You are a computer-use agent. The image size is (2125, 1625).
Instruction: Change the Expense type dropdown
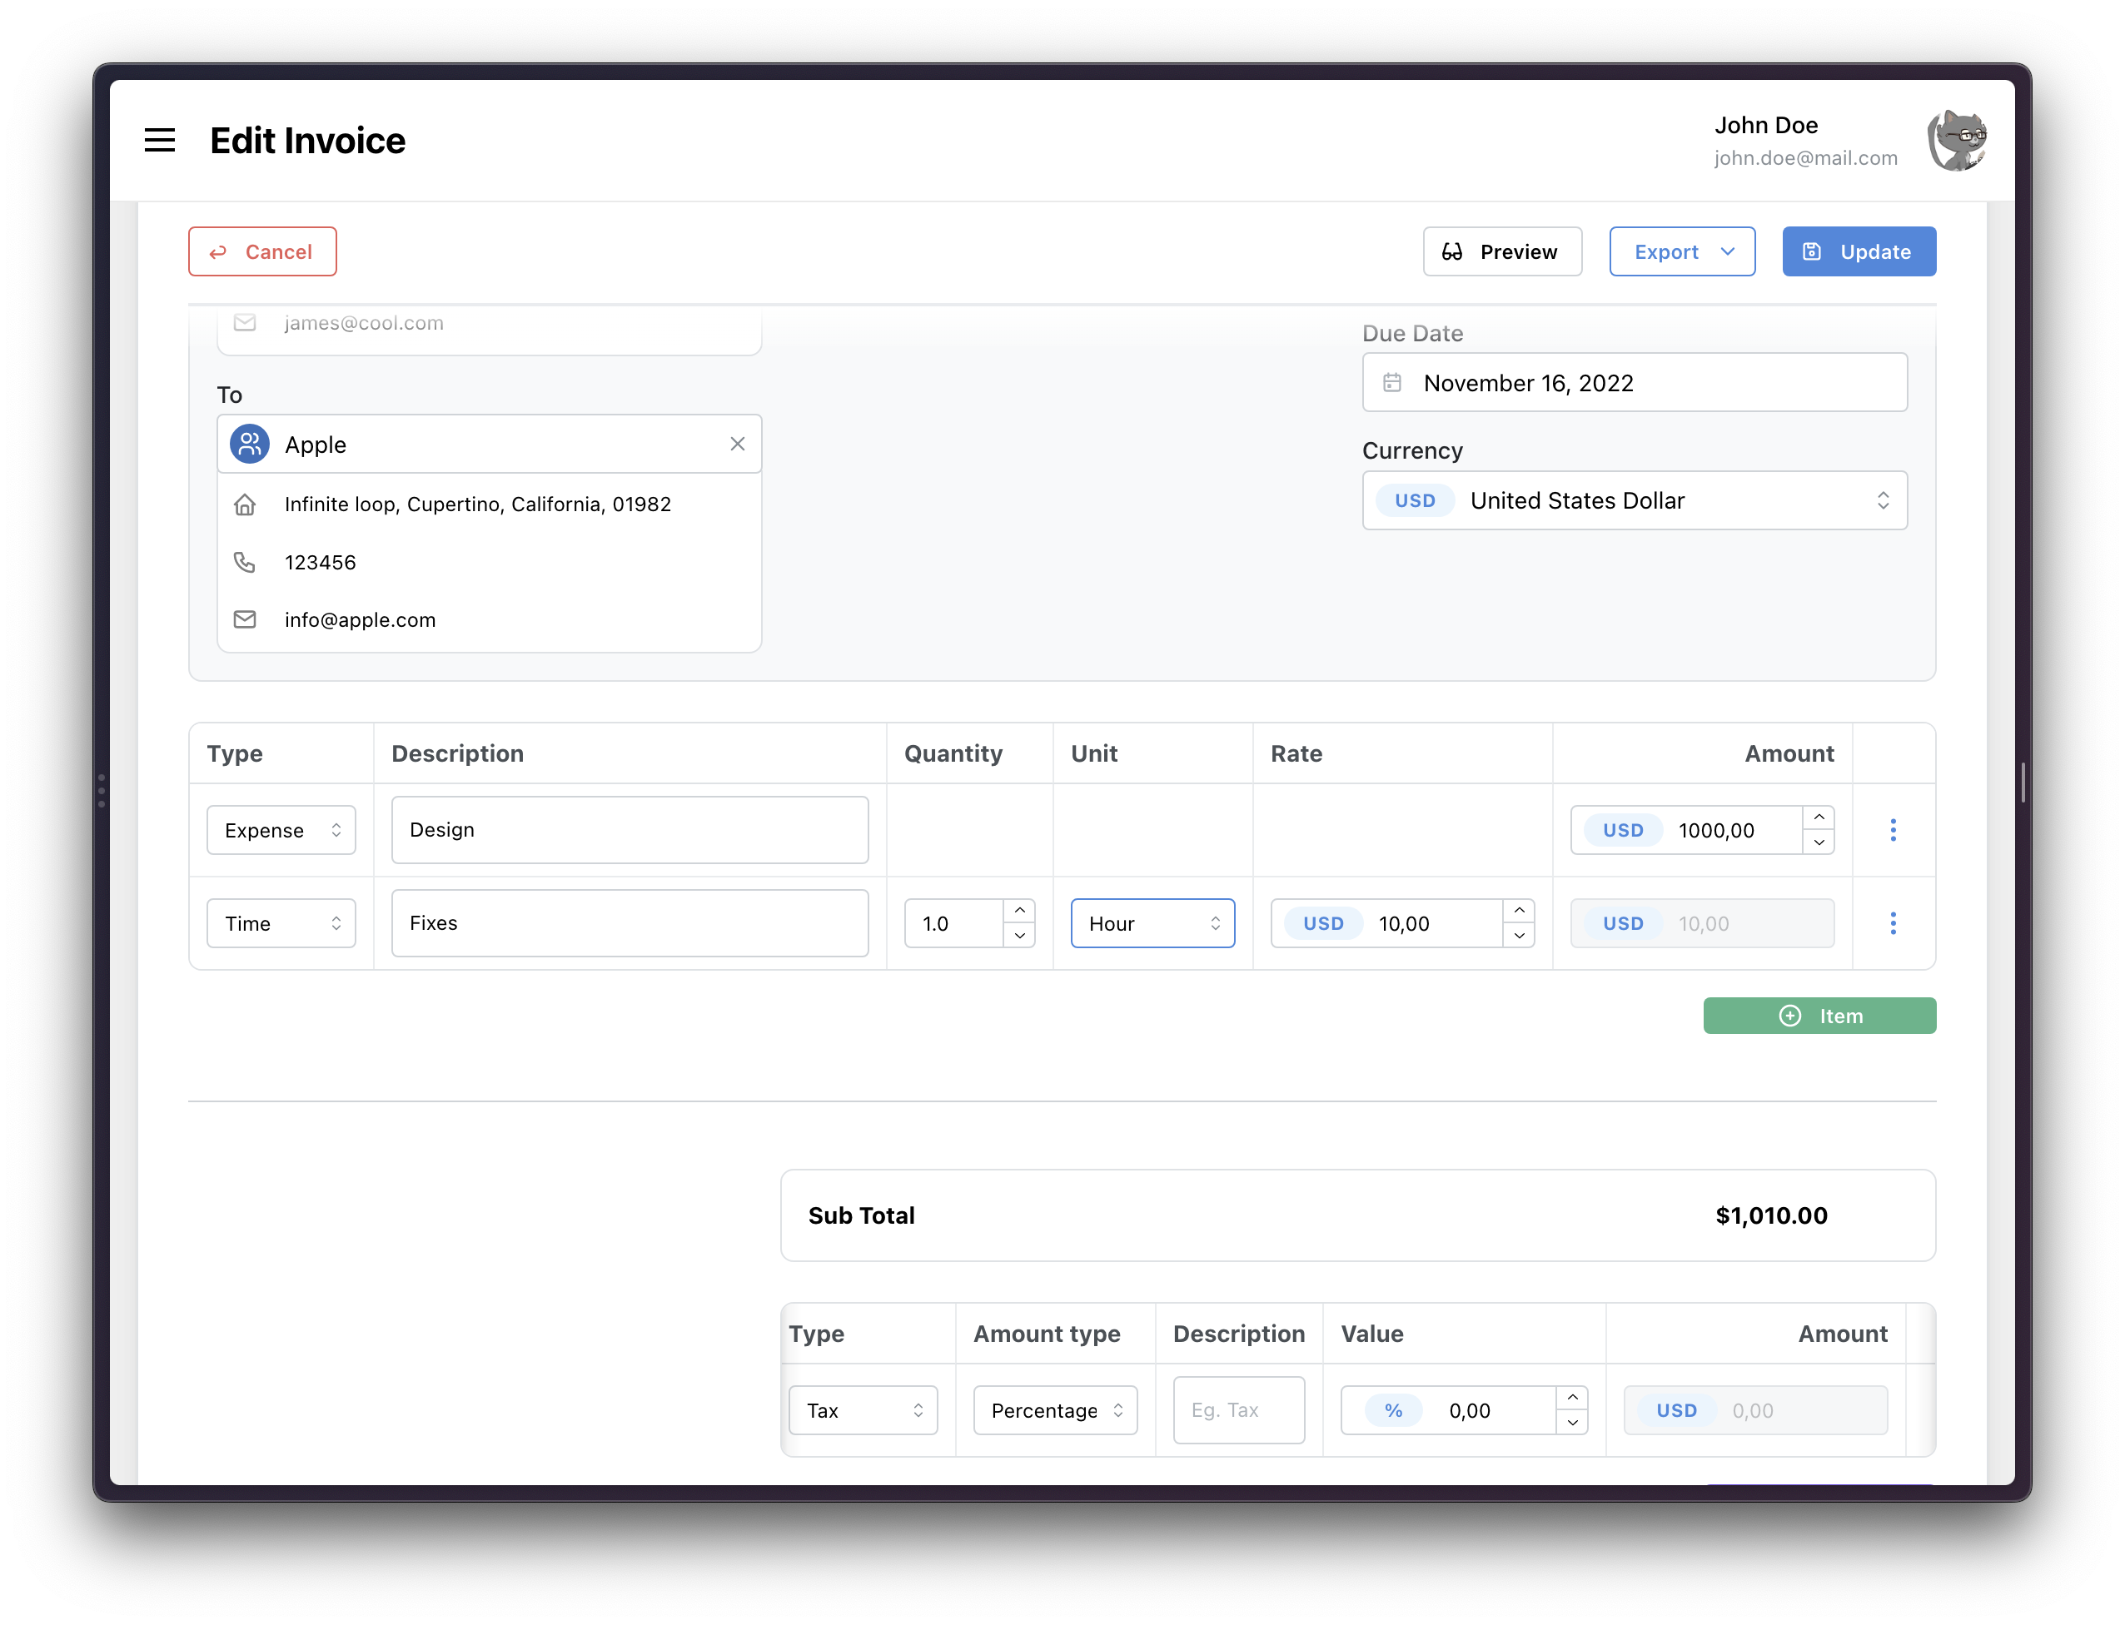pos(281,830)
